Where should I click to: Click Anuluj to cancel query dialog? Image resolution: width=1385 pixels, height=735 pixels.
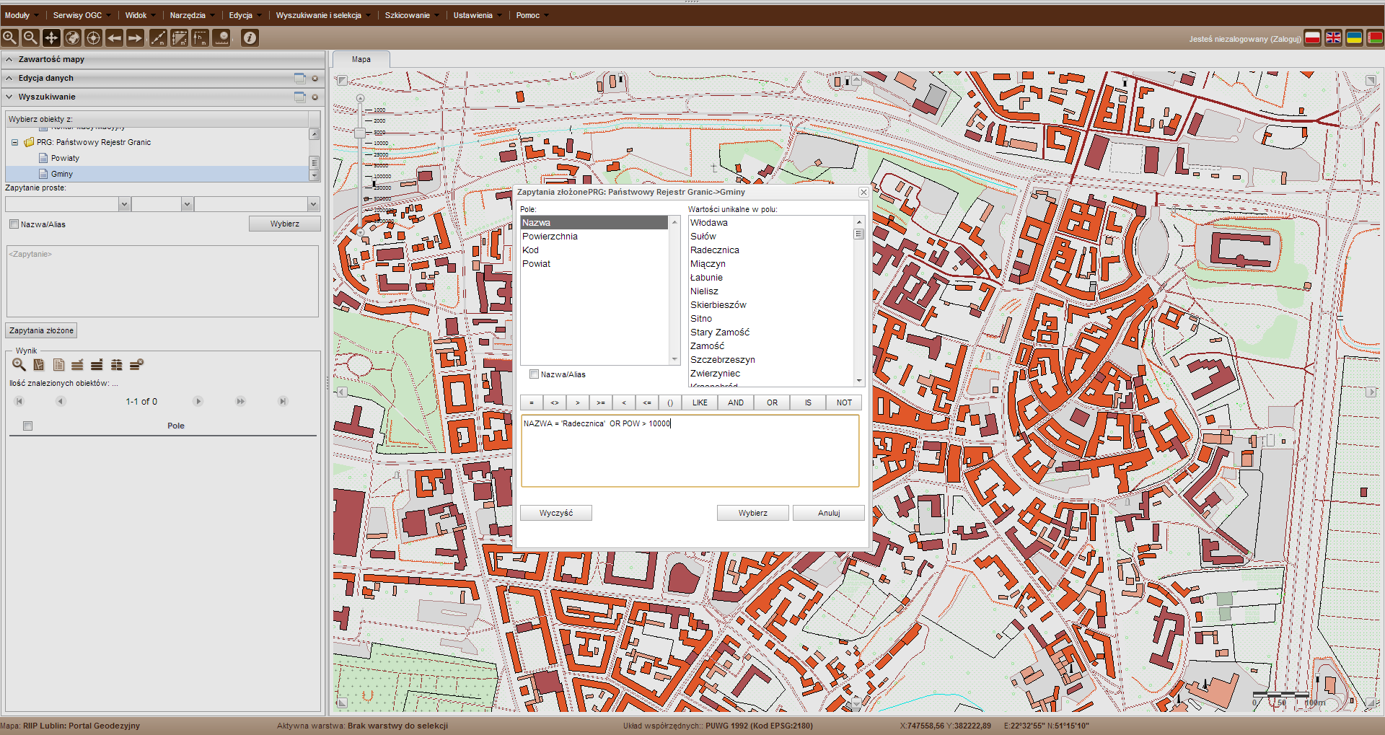click(828, 513)
